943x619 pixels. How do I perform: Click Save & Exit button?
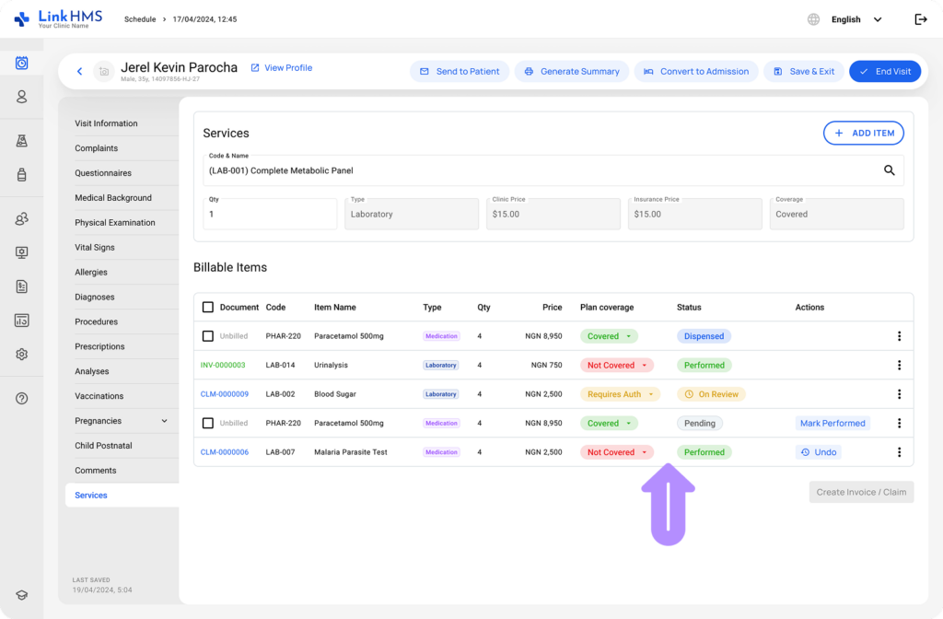(x=803, y=72)
